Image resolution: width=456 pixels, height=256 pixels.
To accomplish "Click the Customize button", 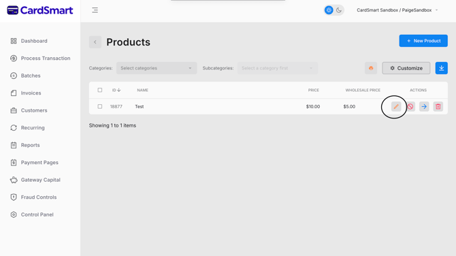I will [x=406, y=68].
